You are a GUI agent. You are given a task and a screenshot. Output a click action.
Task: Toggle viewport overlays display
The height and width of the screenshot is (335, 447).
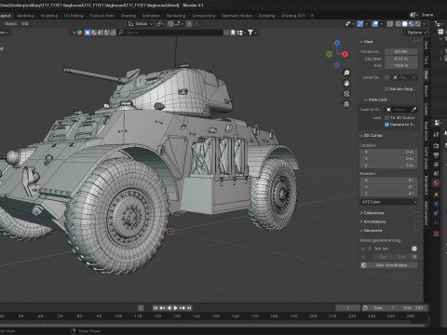coord(375,24)
